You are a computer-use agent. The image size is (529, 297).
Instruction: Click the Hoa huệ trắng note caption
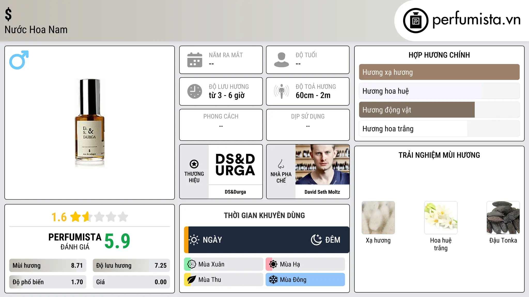click(x=441, y=244)
